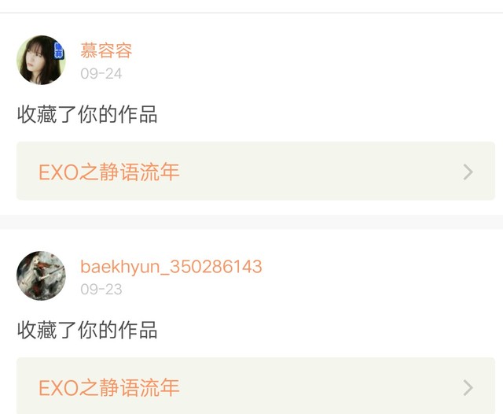The height and width of the screenshot is (414, 503).
Task: Open EXO之静语流年 title in 慕容容's notification
Action: (x=108, y=172)
